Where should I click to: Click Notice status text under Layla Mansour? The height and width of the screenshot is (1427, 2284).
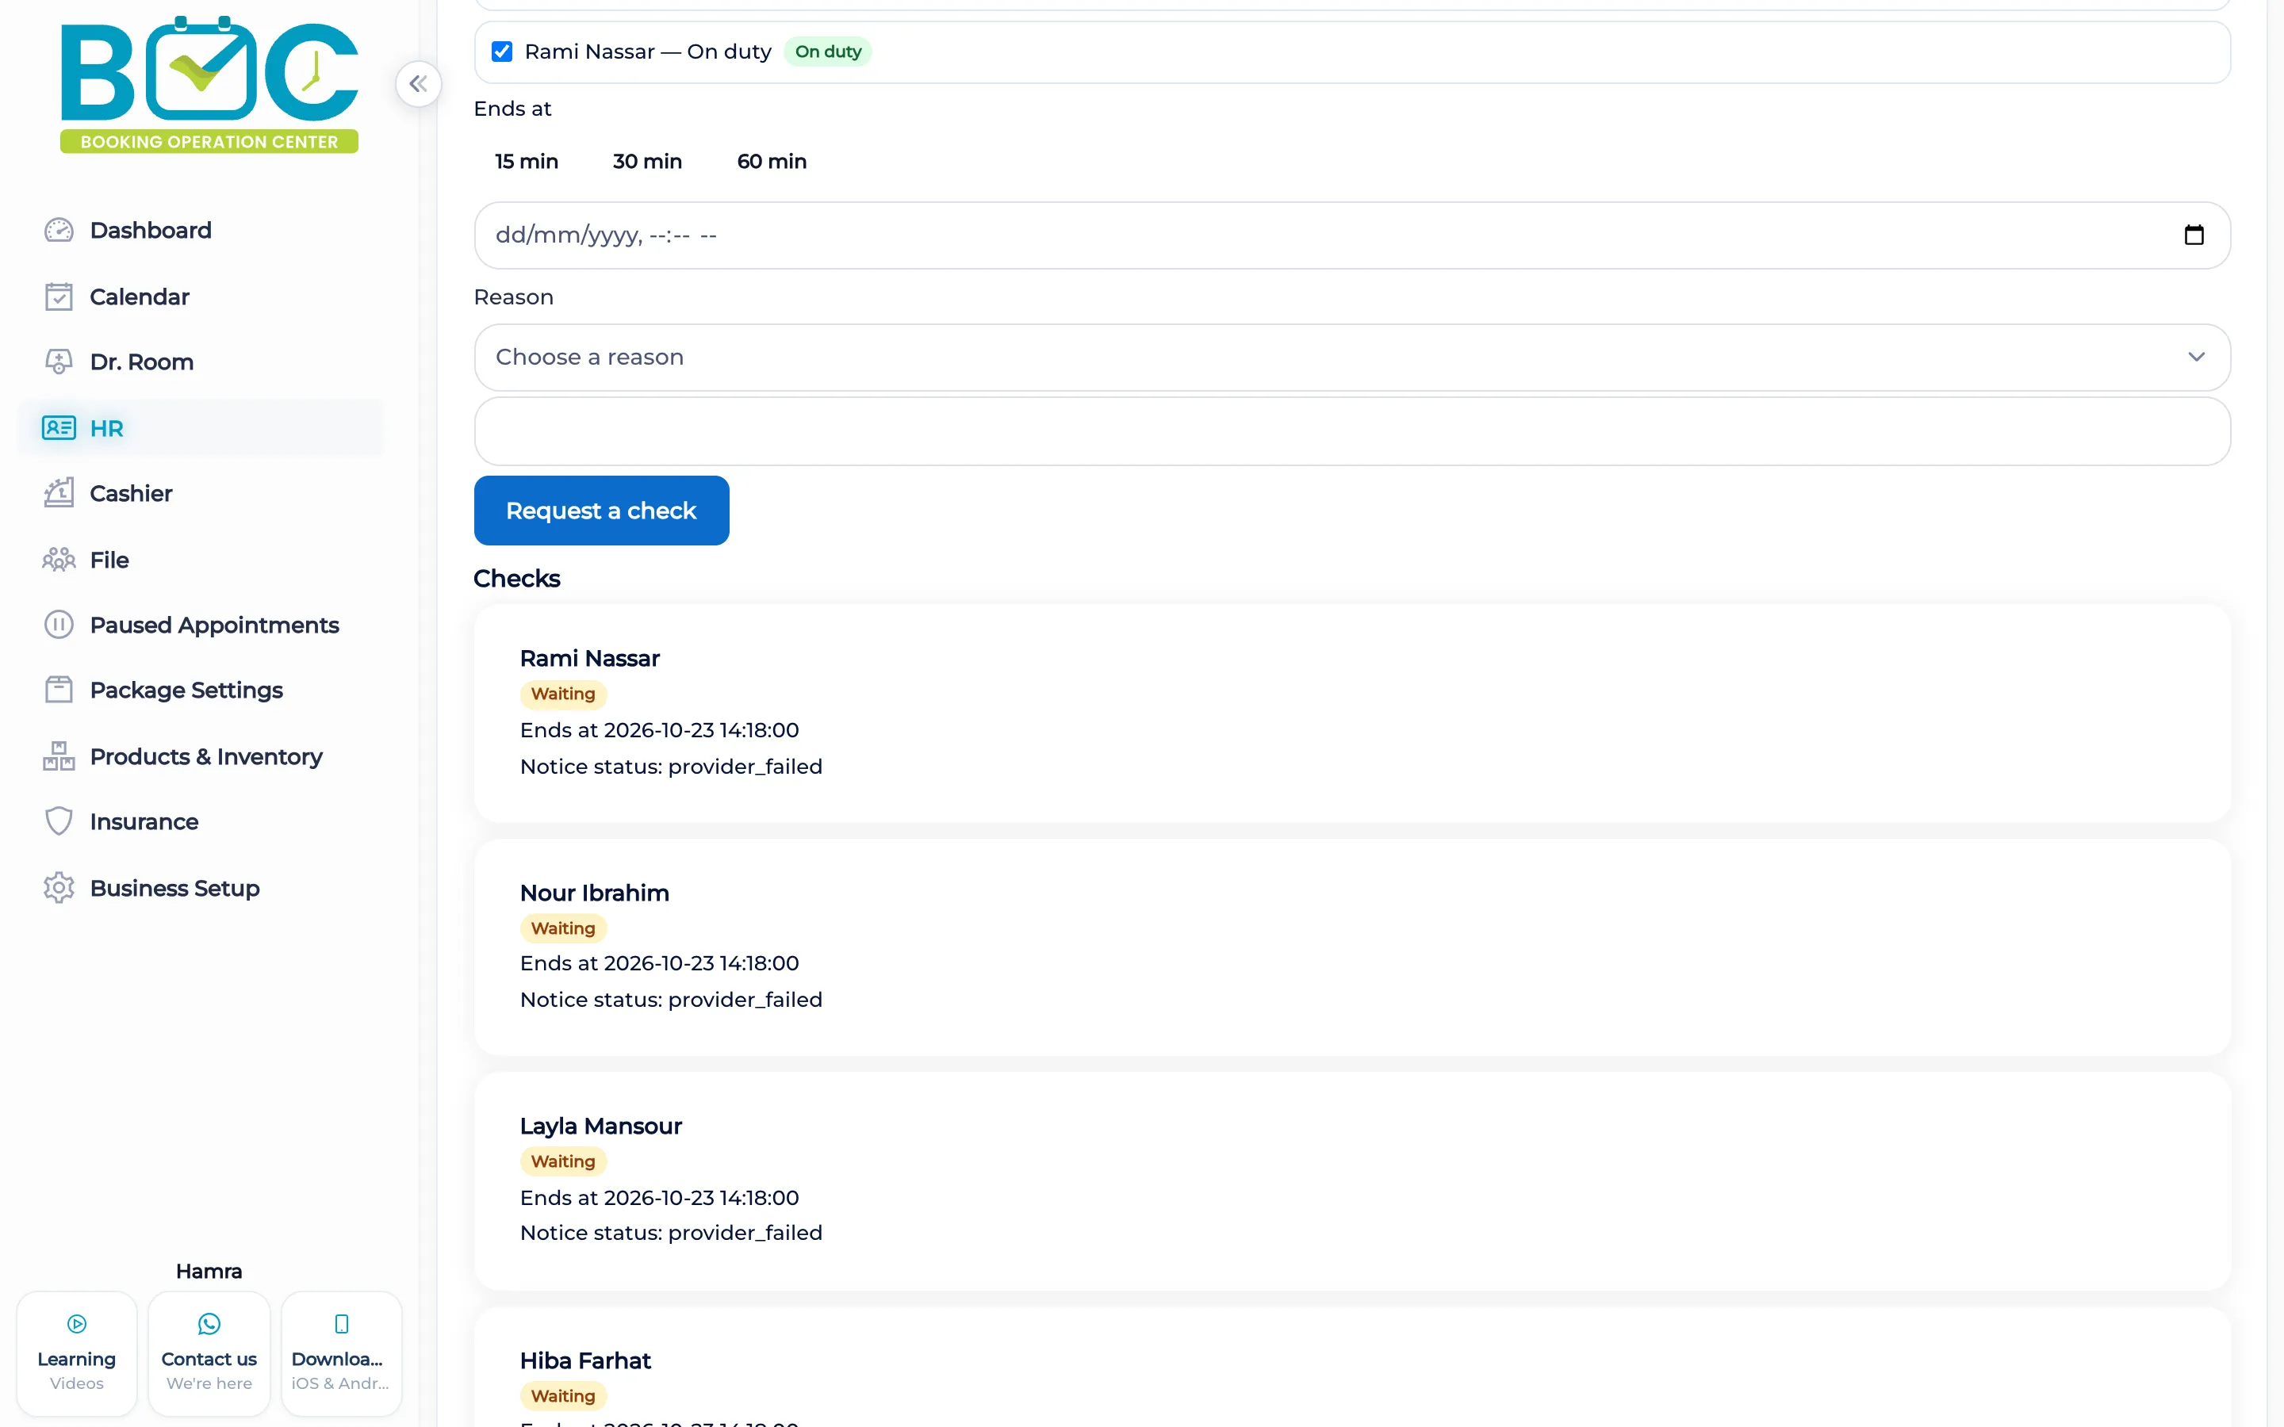click(x=671, y=1233)
